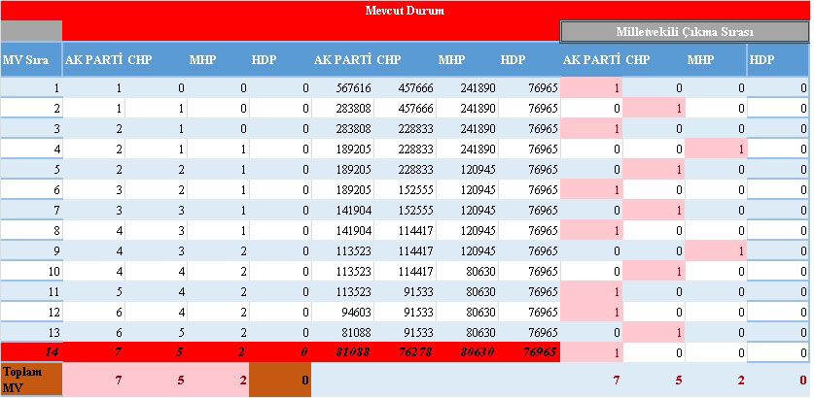The height and width of the screenshot is (398, 814).
Task: Select the pink AK PARTİ cell in row 14
Action: pyautogui.click(x=592, y=352)
